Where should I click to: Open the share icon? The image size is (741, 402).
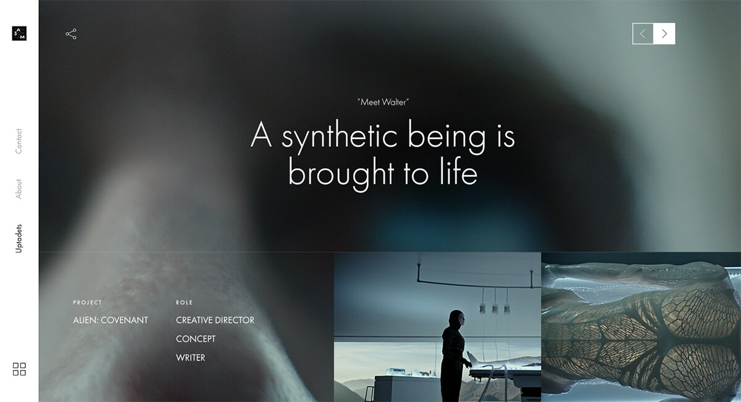point(71,34)
